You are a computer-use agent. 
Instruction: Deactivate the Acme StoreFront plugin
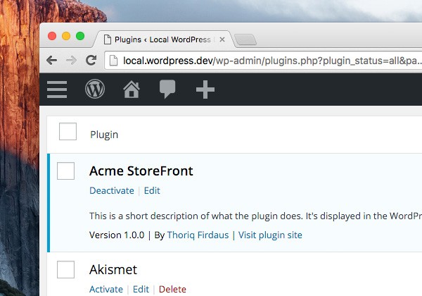(x=112, y=190)
